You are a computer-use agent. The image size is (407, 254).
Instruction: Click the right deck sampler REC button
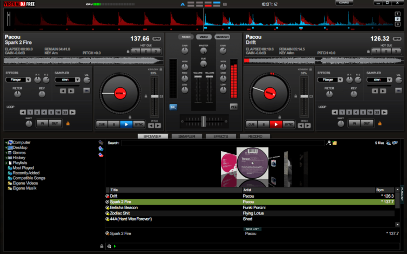(398, 90)
